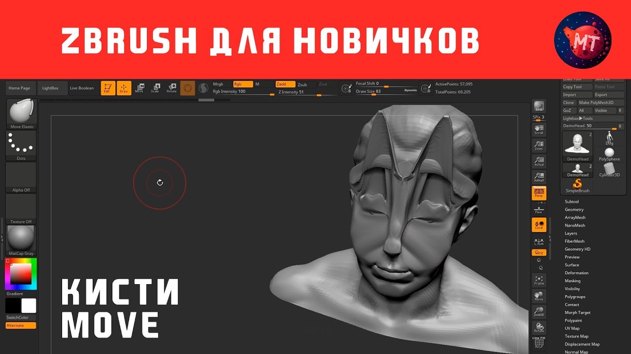Toggle PolyF Line Fill display
Image resolution: width=631 pixels, height=354 pixels.
[539, 343]
